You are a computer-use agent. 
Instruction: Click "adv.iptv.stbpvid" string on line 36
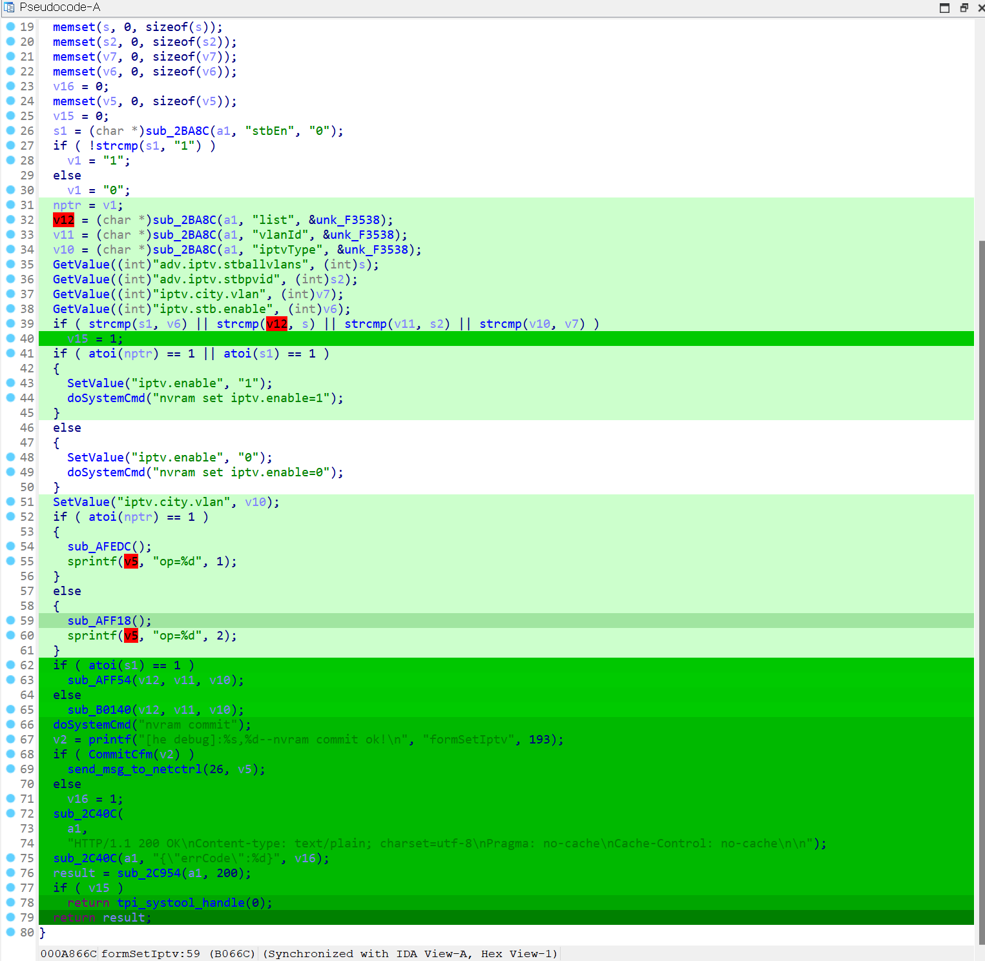coord(220,279)
